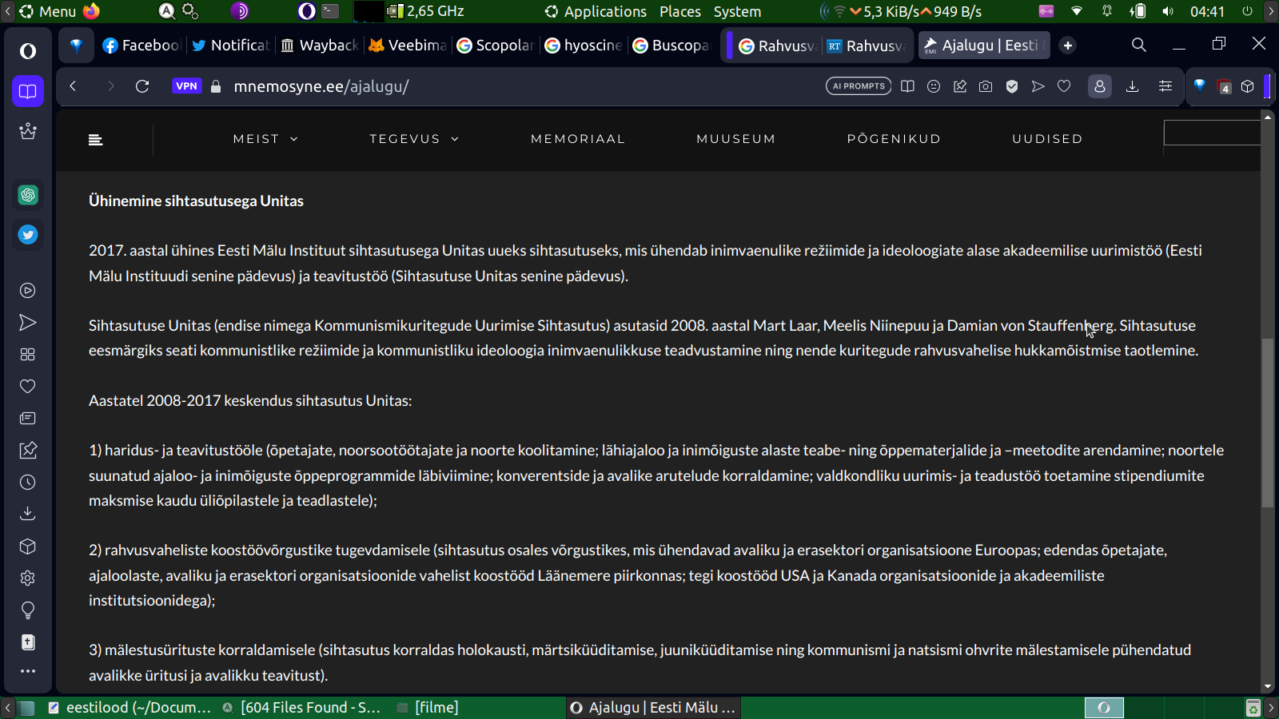The image size is (1279, 719).
Task: Open the Places menu on the top panel
Action: pyautogui.click(x=680, y=11)
